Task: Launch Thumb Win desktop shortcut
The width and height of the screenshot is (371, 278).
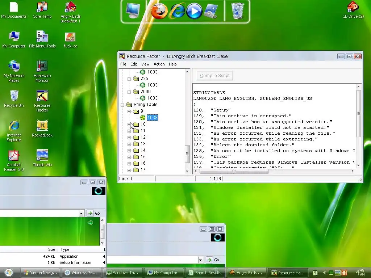Action: point(42,159)
